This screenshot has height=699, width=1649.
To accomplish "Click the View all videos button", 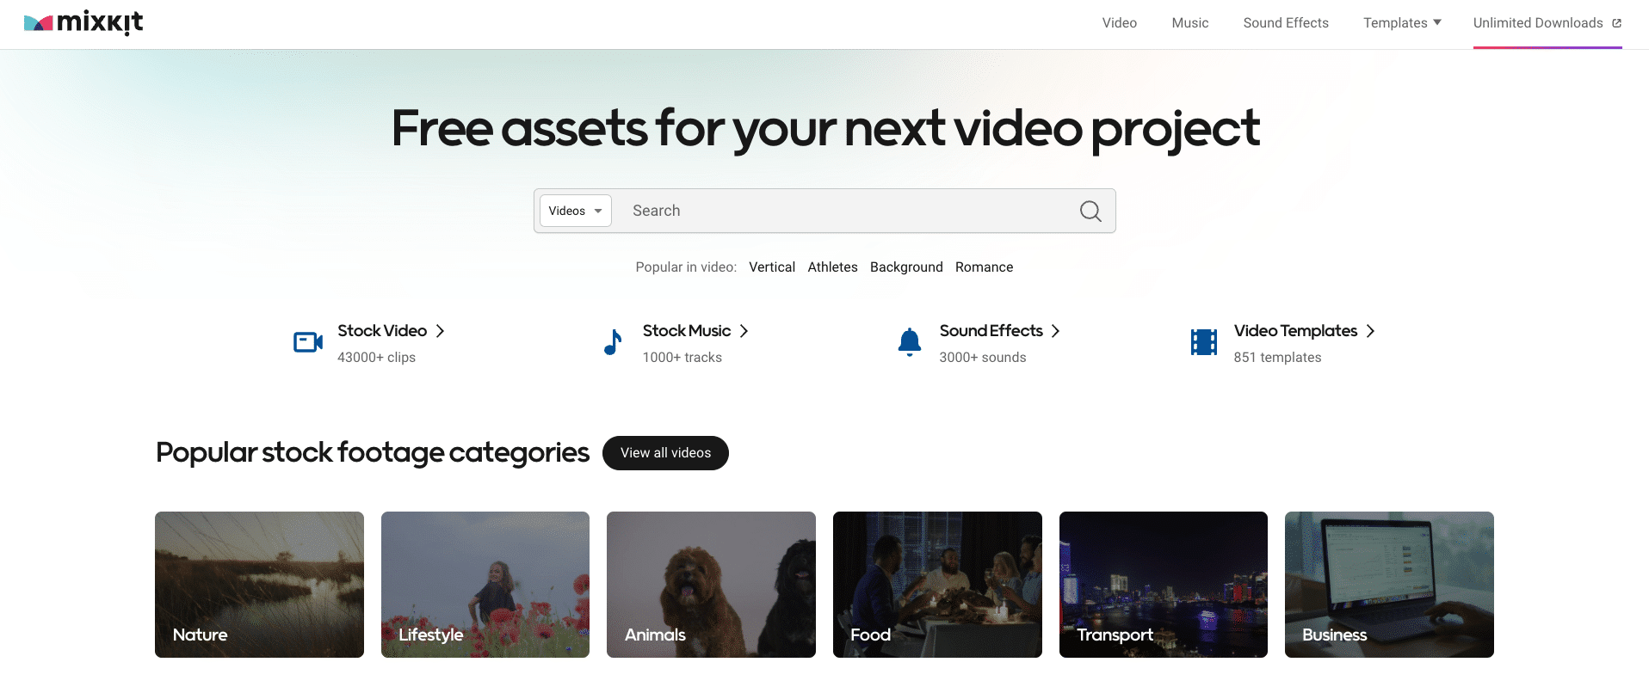I will point(665,453).
